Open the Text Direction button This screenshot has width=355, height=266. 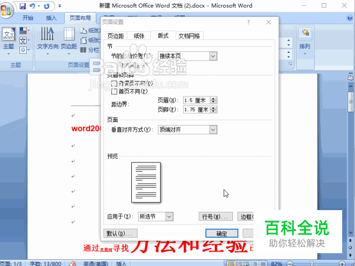48,40
